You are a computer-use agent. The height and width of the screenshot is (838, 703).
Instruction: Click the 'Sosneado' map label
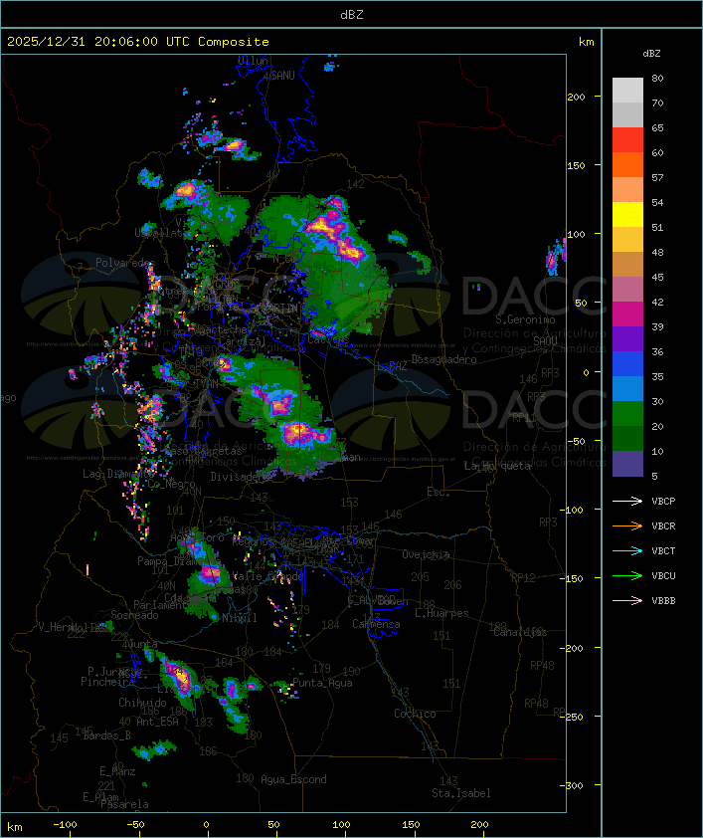coord(134,615)
